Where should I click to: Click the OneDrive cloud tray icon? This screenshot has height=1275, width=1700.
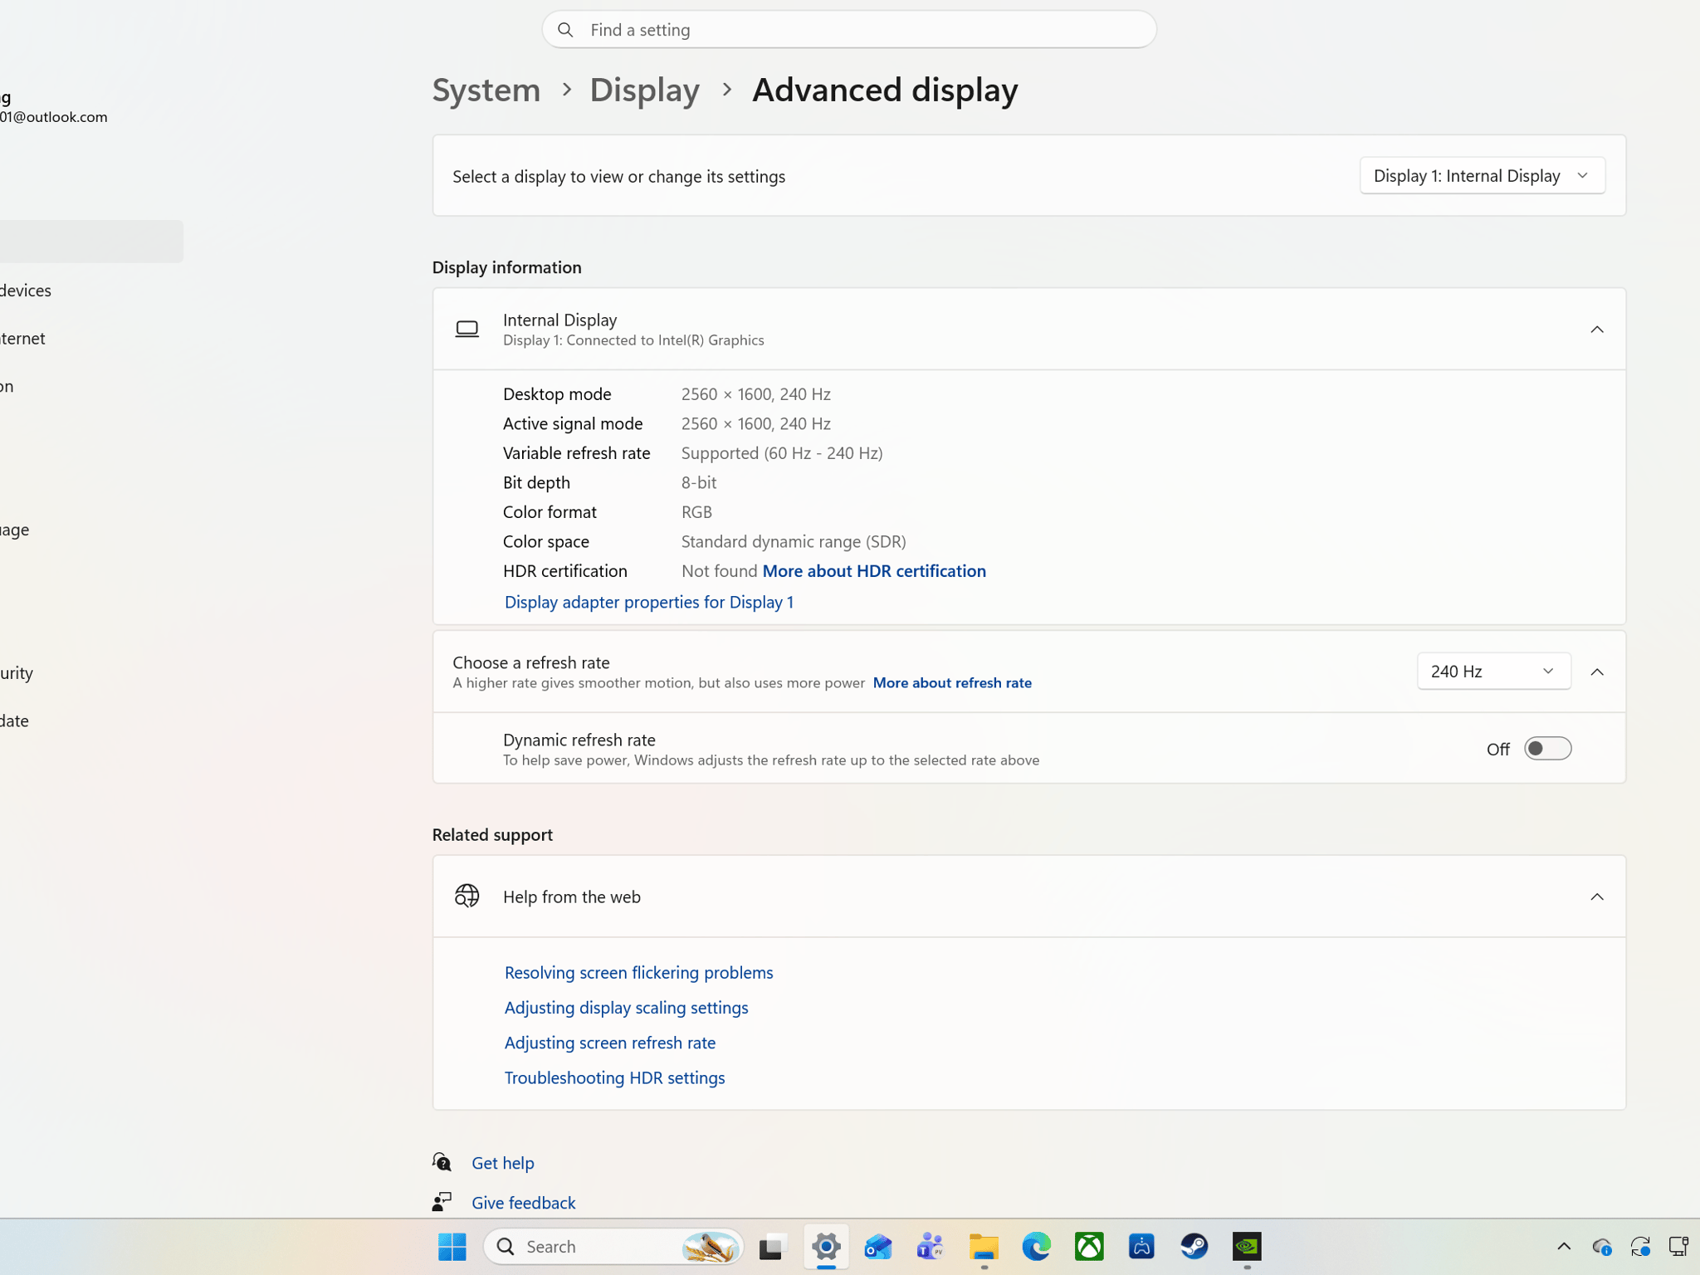pos(1602,1246)
